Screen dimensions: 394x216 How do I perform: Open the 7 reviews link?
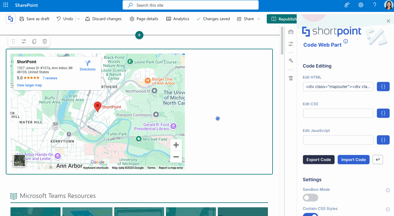click(x=50, y=78)
